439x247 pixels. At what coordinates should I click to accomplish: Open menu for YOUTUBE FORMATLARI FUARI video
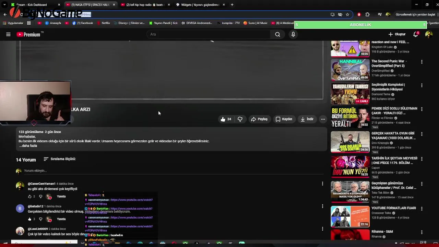[422, 209]
